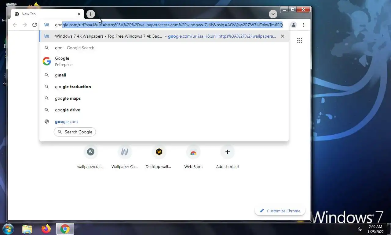Click the Search Google chip
This screenshot has height=235, width=391.
pos(75,132)
